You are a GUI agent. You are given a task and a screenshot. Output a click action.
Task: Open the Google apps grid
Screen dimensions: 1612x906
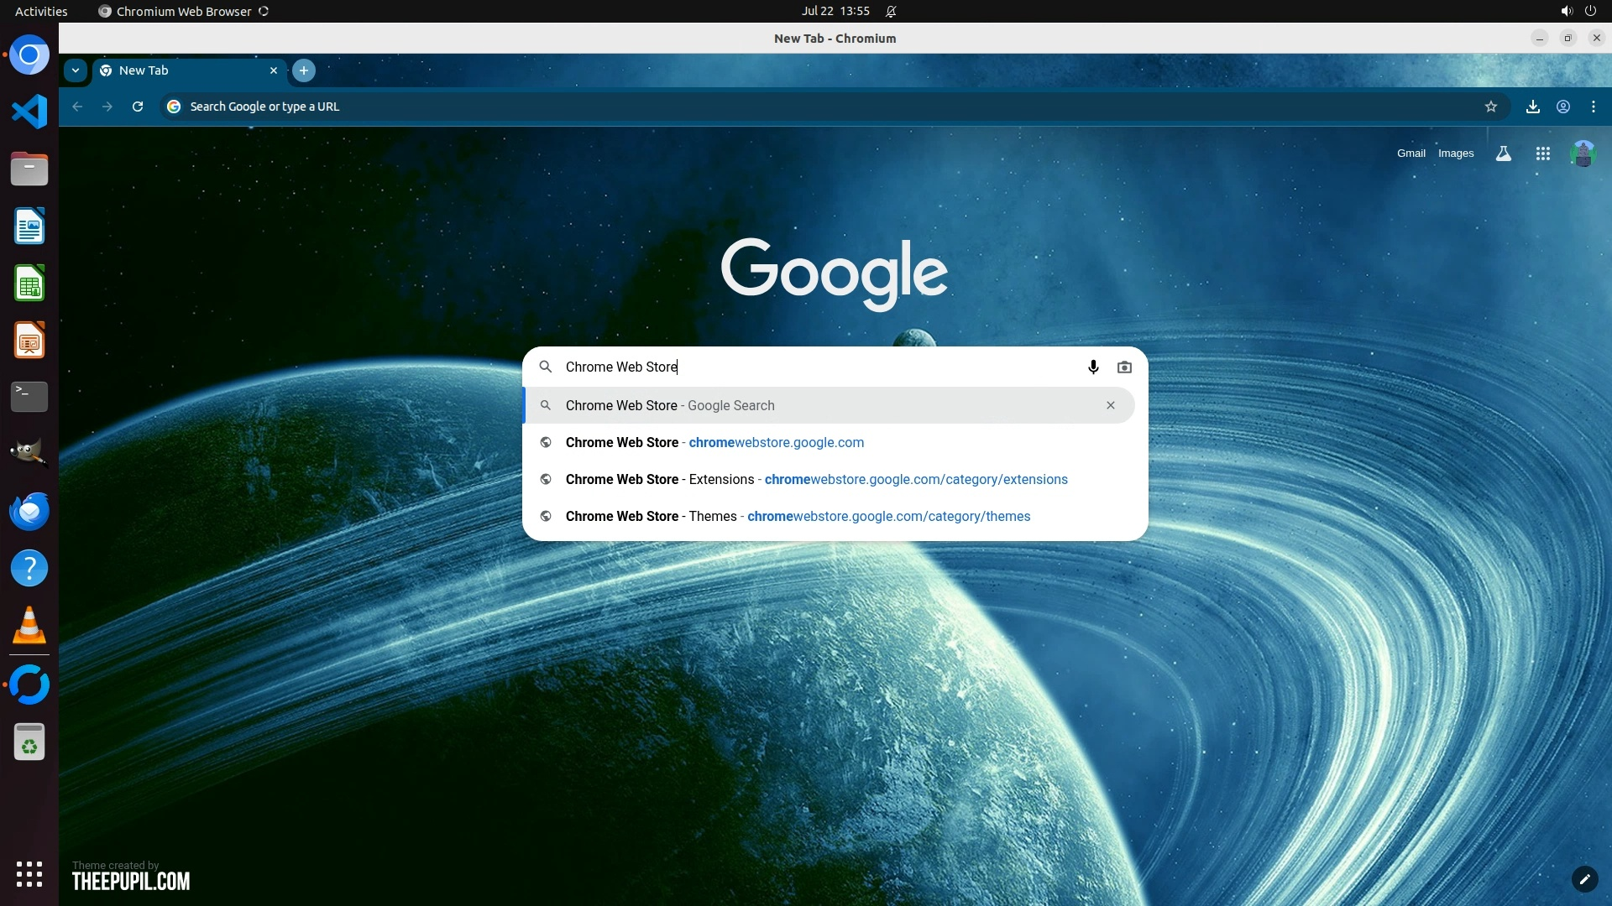coord(1543,154)
